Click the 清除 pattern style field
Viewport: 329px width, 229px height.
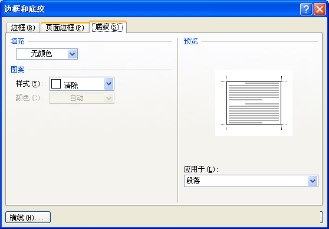82,84
